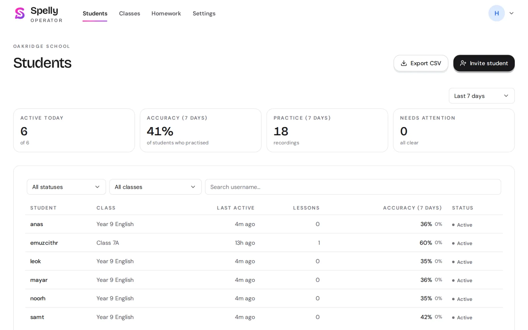The image size is (528, 330).
Task: Sort by the Lessons column header
Action: (x=306, y=208)
